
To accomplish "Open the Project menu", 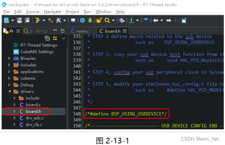I will 72,12.
